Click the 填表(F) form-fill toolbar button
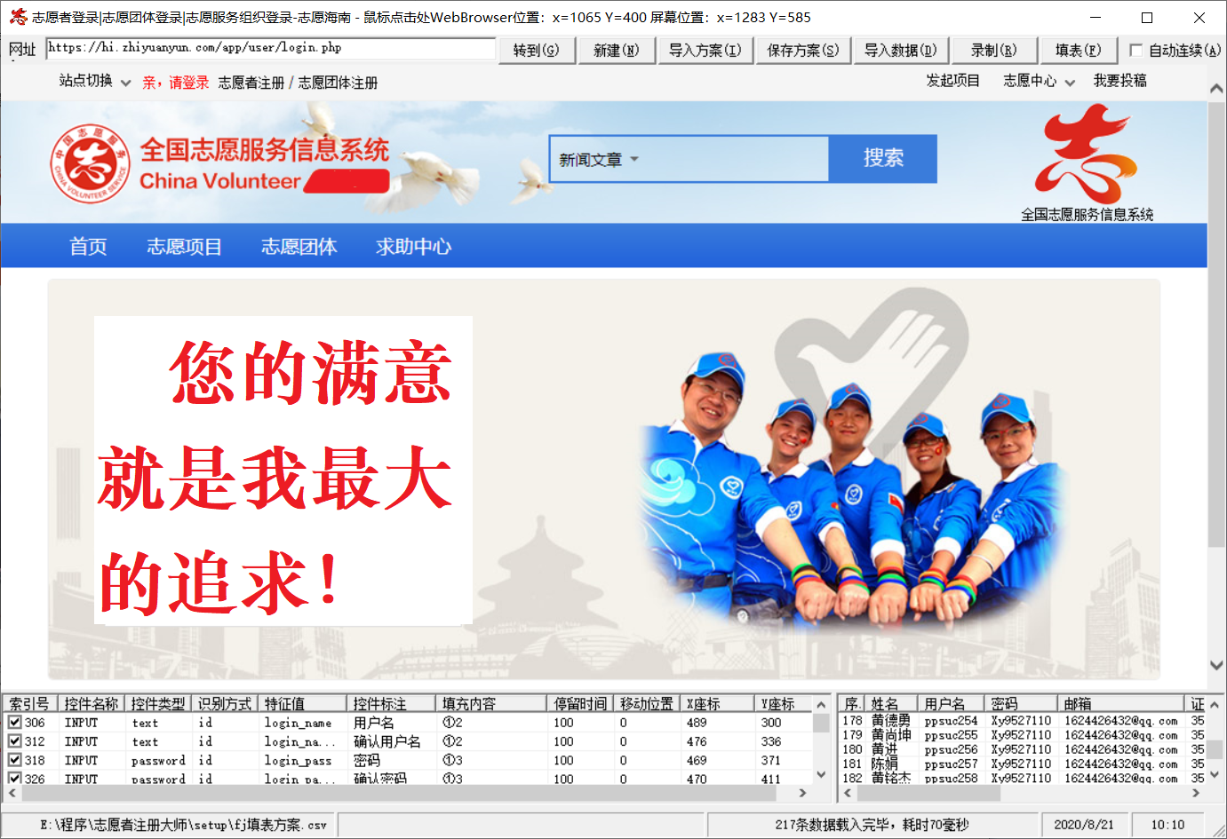 tap(1078, 51)
